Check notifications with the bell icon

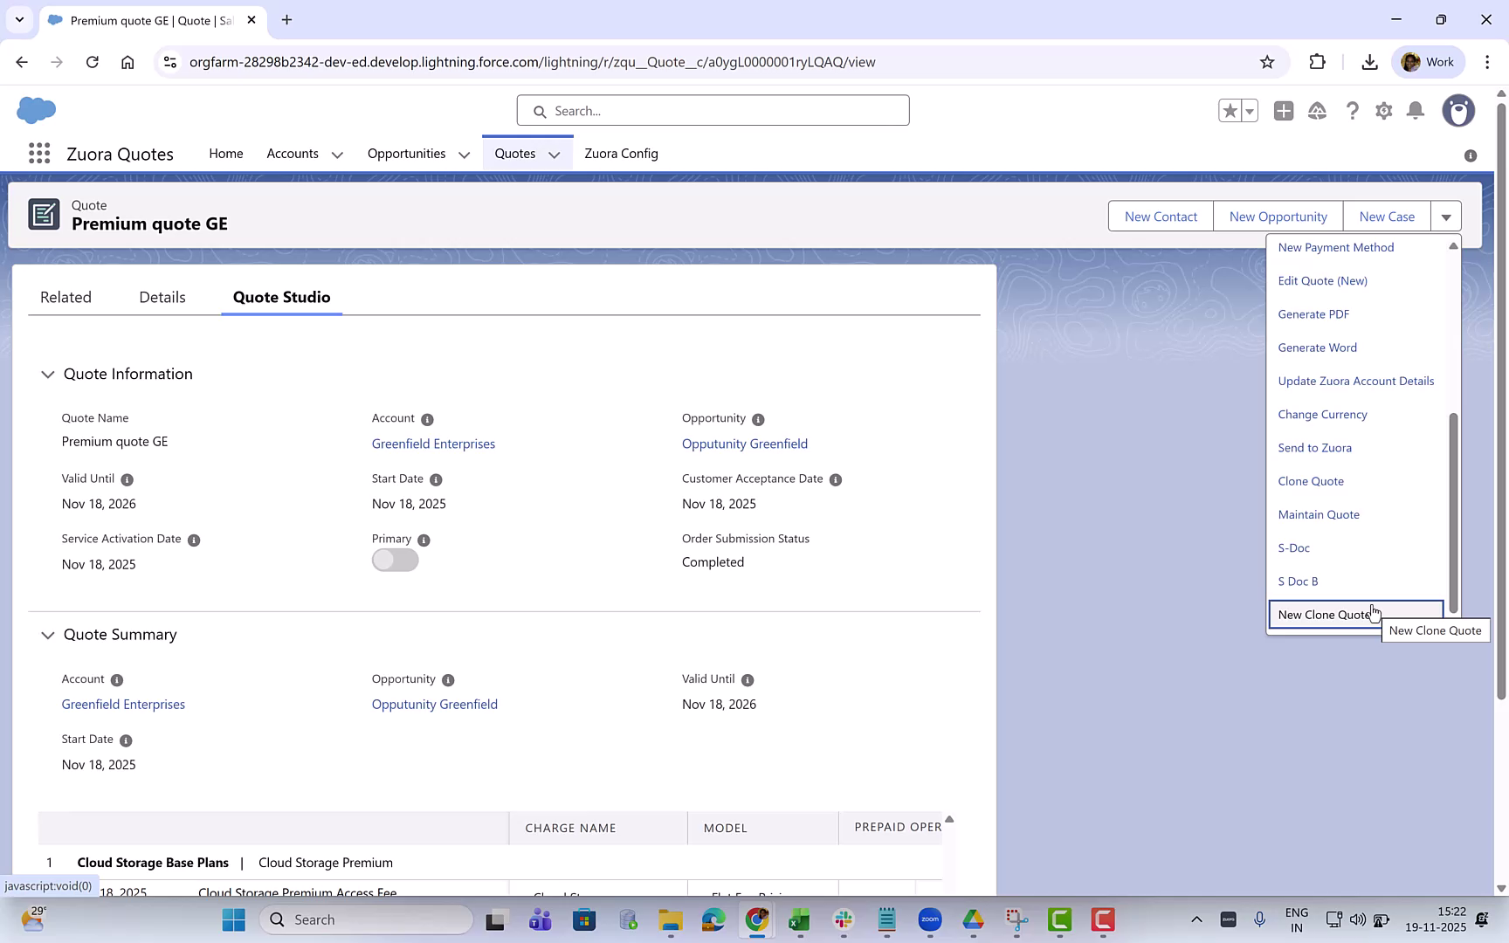click(1416, 111)
